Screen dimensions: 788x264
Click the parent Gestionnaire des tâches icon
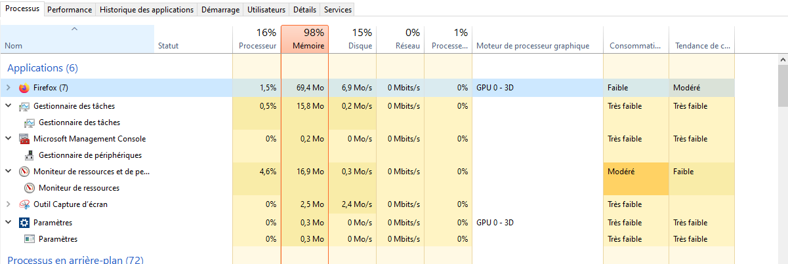click(x=24, y=106)
